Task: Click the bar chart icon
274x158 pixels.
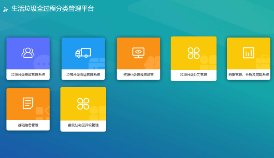Action: (x=248, y=53)
